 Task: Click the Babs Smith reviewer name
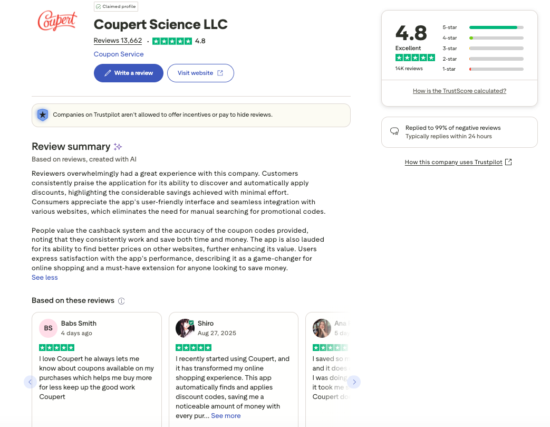79,324
